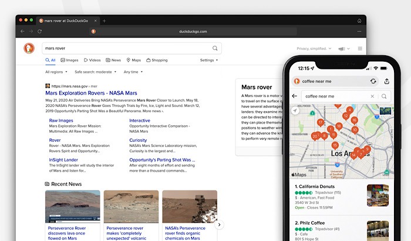Open the All regions dropdown
The height and width of the screenshot is (241, 411).
pyautogui.click(x=56, y=72)
